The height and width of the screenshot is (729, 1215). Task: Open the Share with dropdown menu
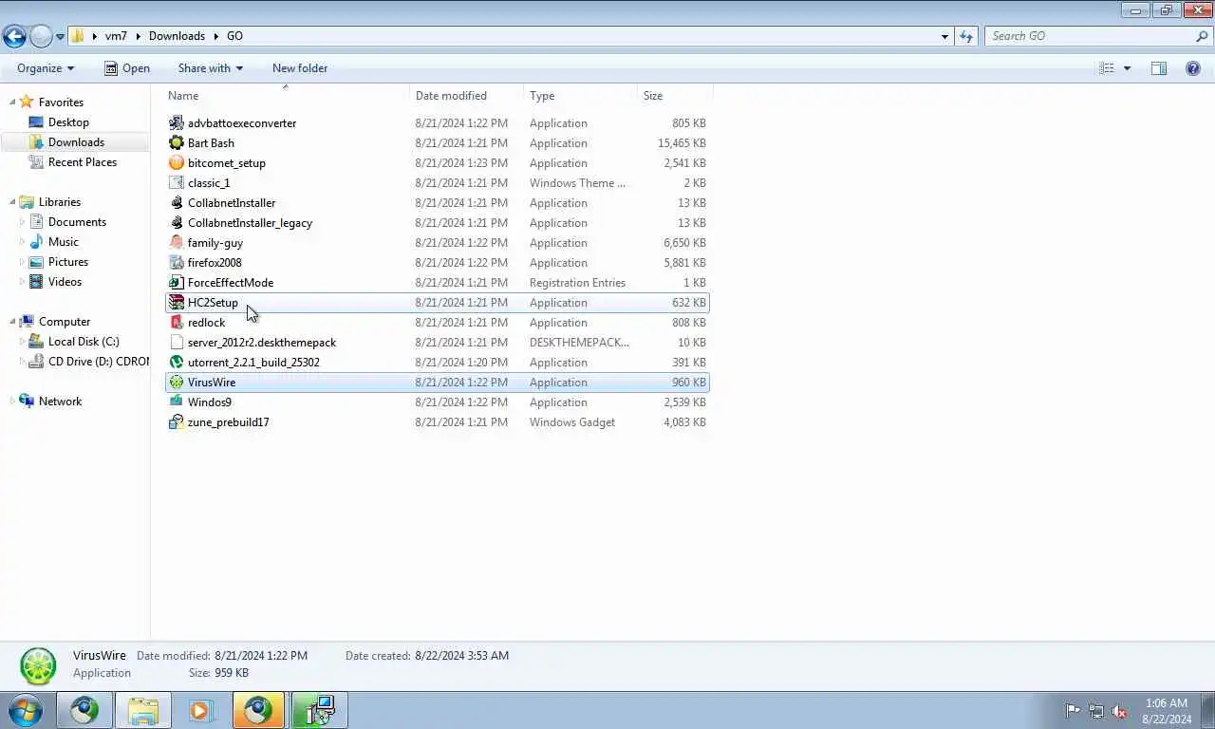click(x=211, y=68)
